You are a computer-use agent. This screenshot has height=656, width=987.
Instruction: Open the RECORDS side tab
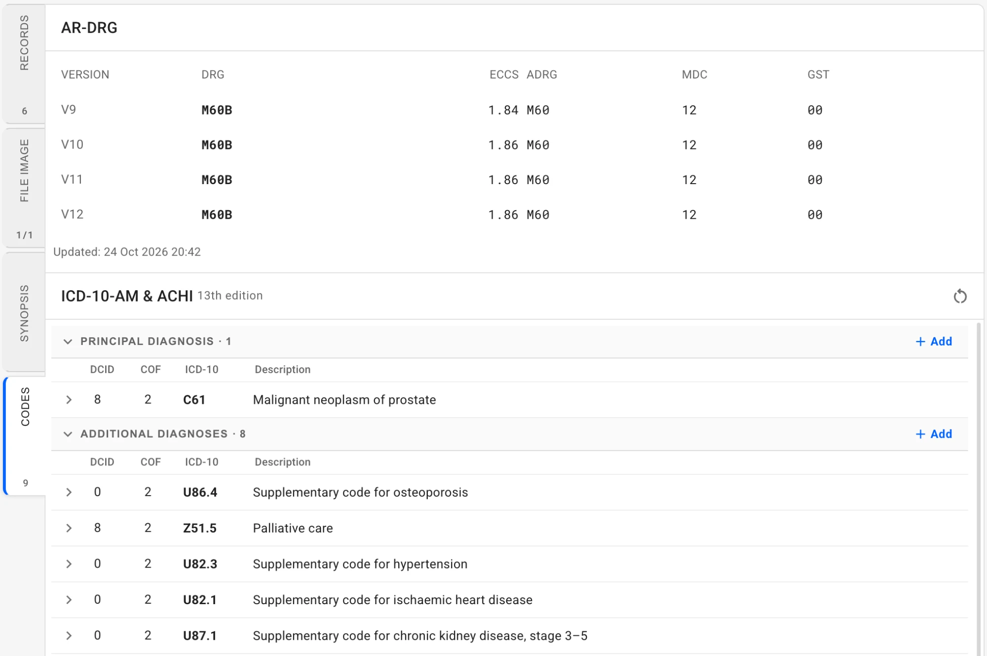click(24, 64)
